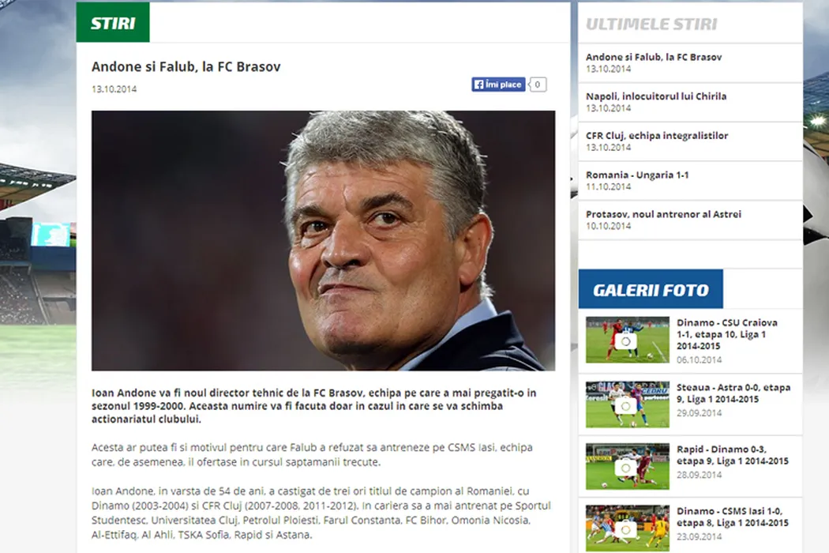
Task: Open gallery 'Steaua - Astra 0-0, etapa 9'
Action: (733, 393)
